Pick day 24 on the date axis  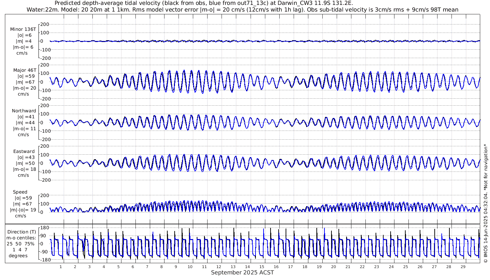click(x=391, y=267)
